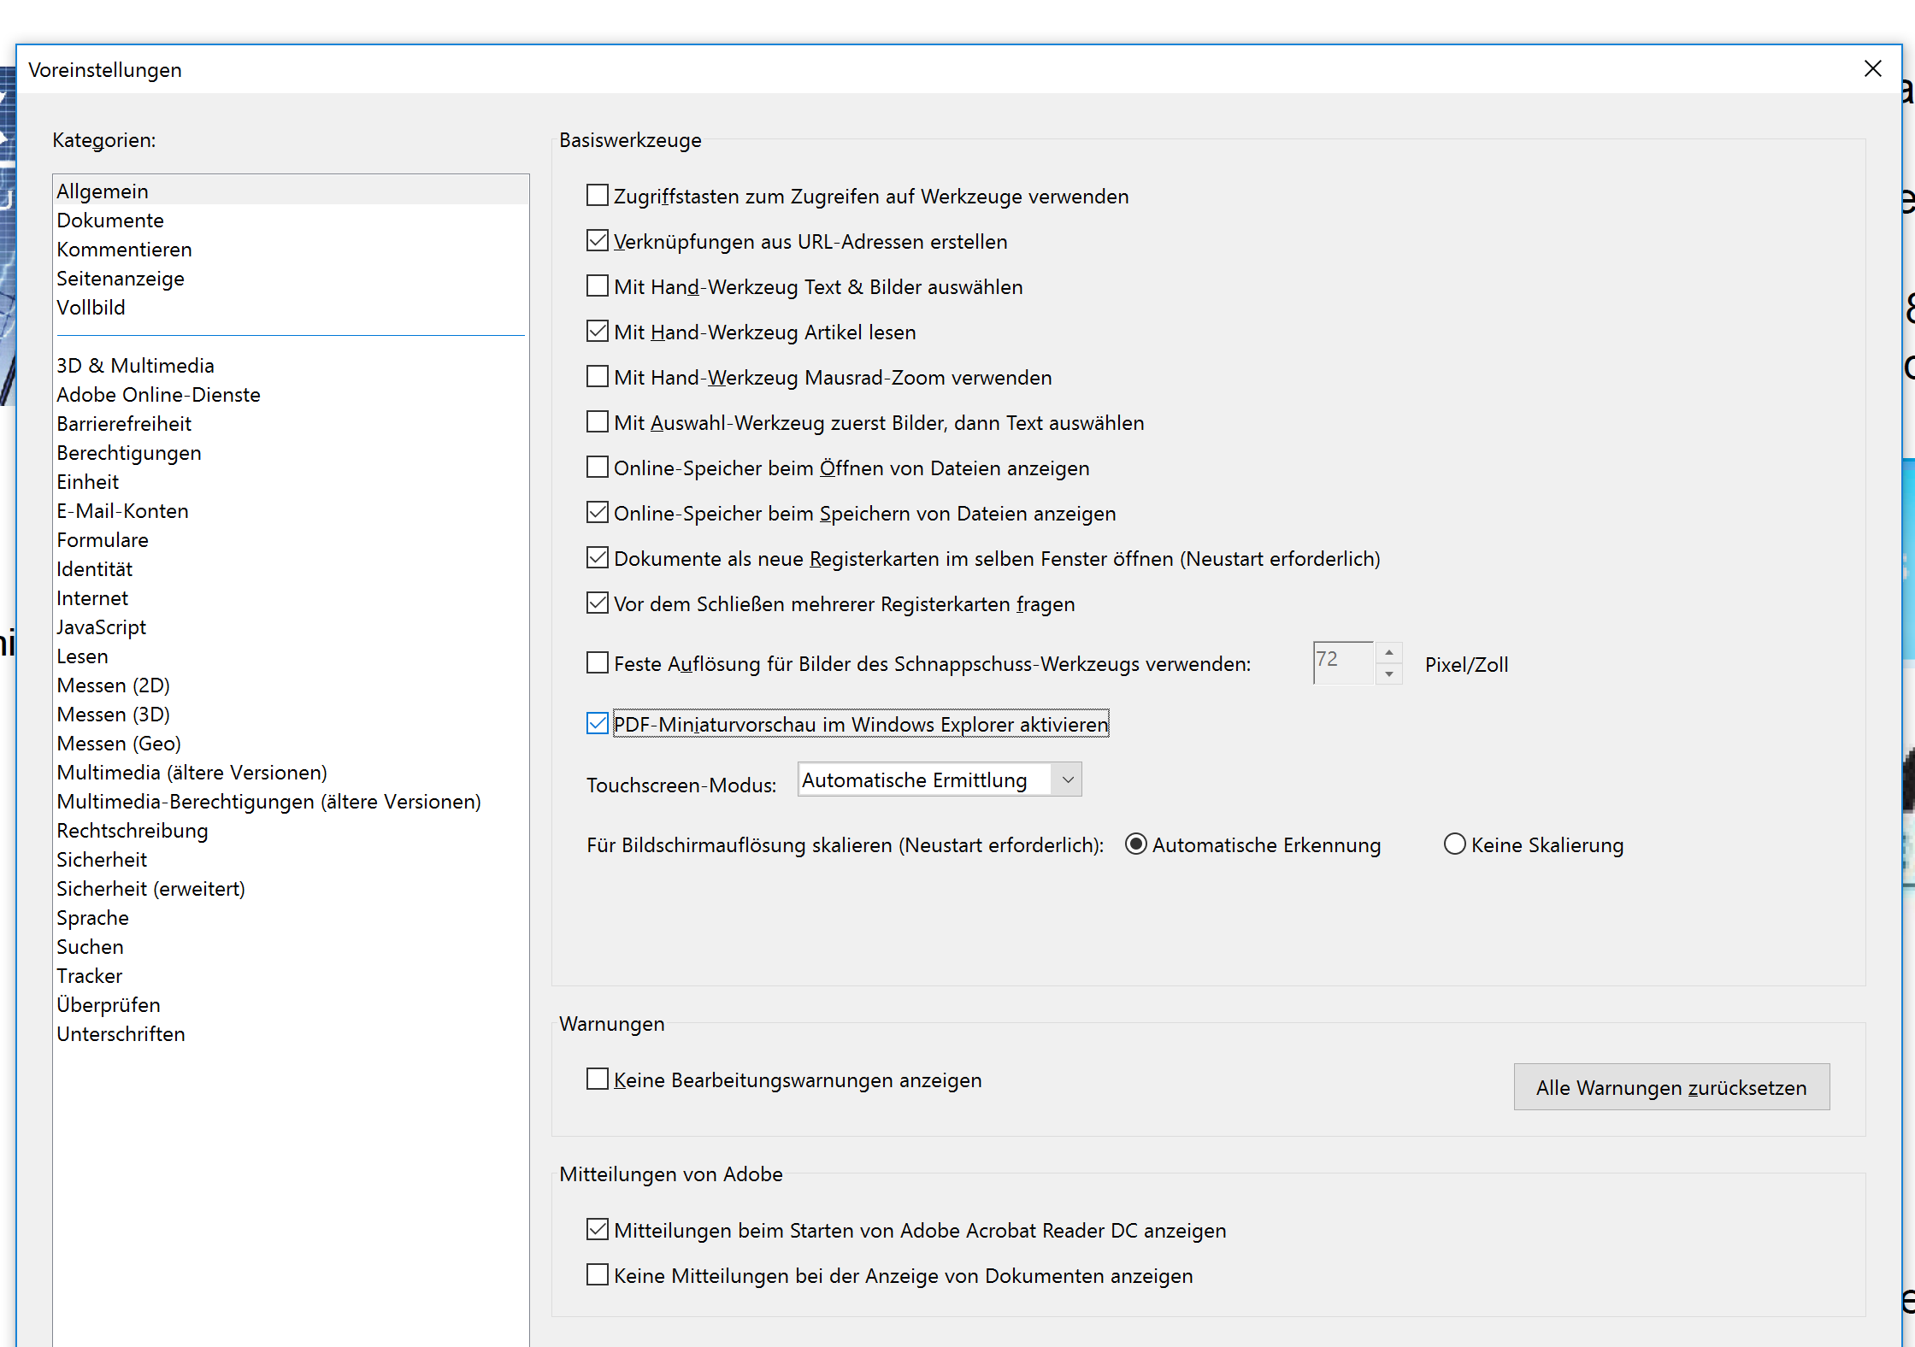Image resolution: width=1915 pixels, height=1347 pixels.
Task: Select Sicherheit (erweitert) in categories
Action: [150, 889]
